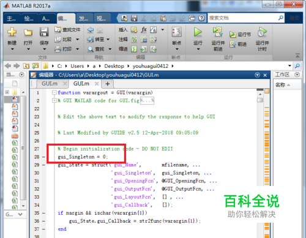Close the second GUI.m tab
Screen dimensions: 306x238
click(x=97, y=84)
